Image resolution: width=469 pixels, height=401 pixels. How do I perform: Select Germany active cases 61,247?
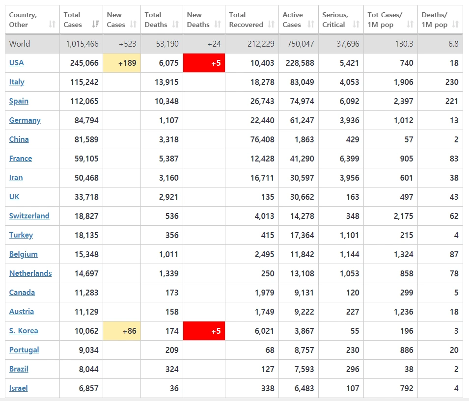pyautogui.click(x=302, y=120)
